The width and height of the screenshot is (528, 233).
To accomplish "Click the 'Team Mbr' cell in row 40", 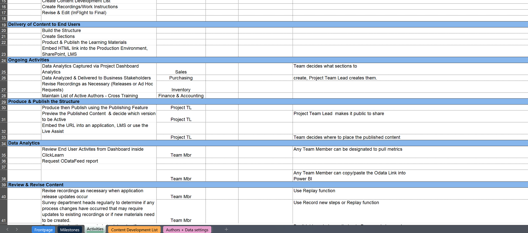I will point(181,197).
